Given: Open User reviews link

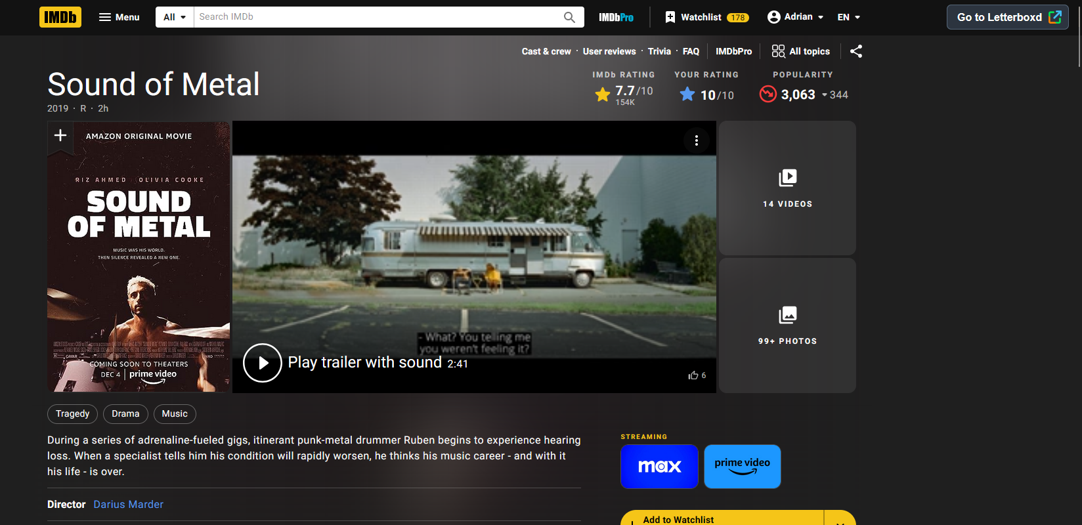Looking at the screenshot, I should (x=609, y=51).
